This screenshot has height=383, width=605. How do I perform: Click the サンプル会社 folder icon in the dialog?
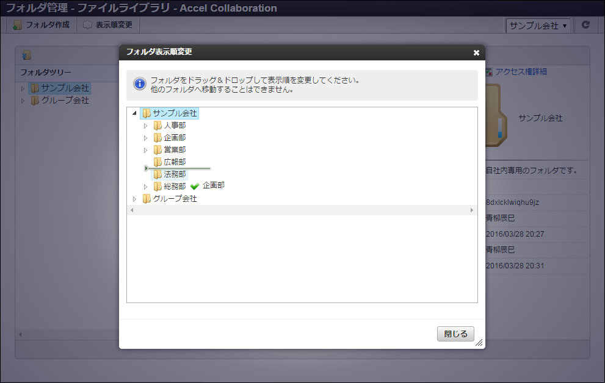click(x=147, y=113)
